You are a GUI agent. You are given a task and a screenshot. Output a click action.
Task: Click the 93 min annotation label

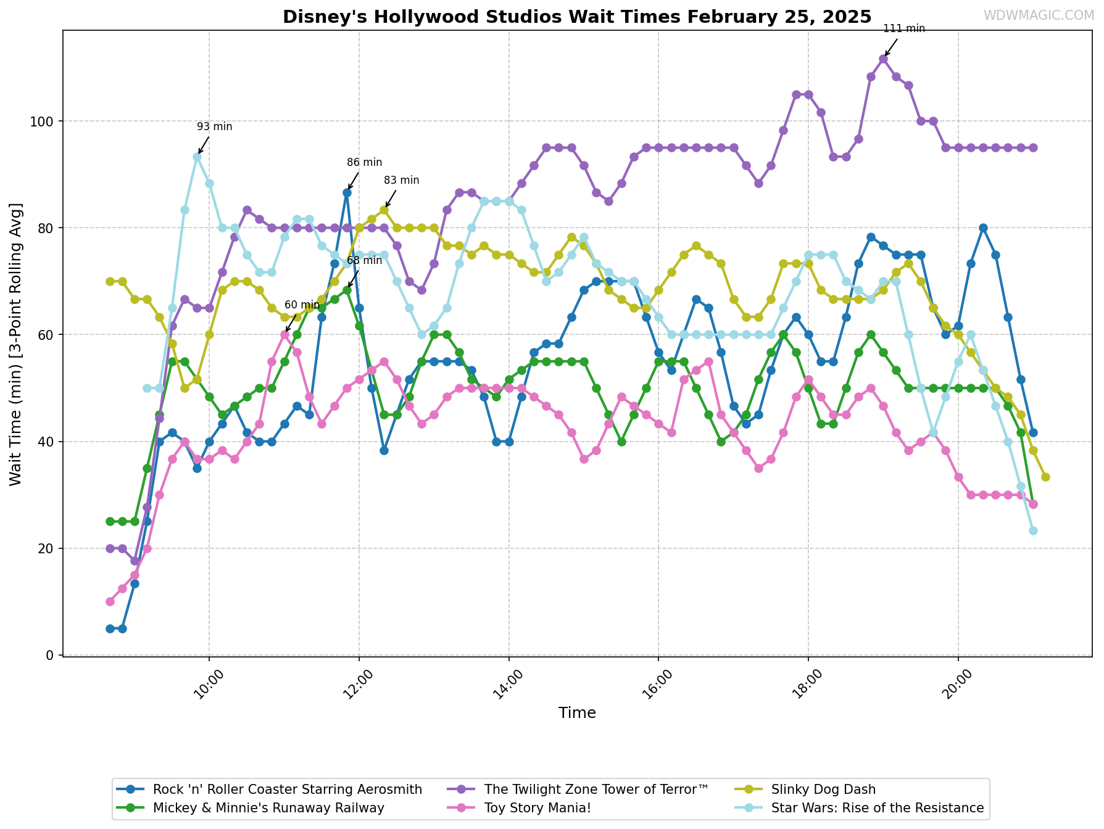click(215, 126)
